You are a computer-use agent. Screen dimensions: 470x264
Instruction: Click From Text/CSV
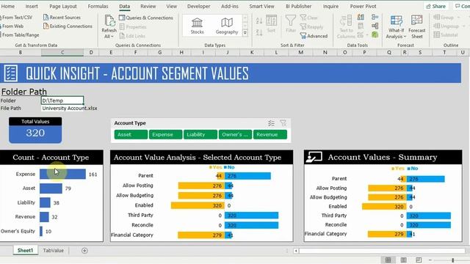pyautogui.click(x=17, y=18)
